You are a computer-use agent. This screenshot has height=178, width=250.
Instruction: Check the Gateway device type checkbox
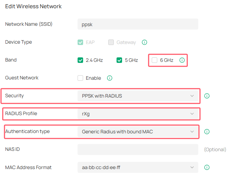111,42
